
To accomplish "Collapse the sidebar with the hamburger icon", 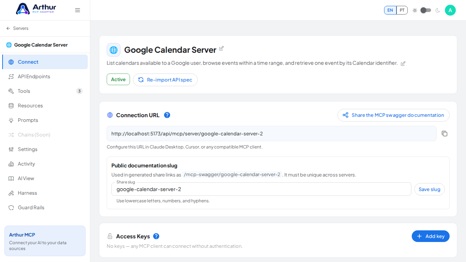I will pos(78,10).
